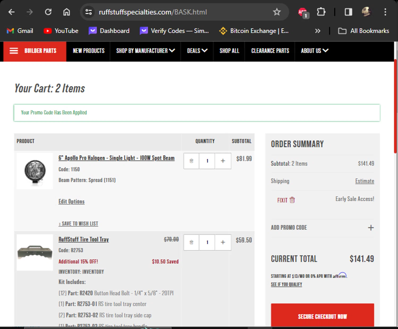Open the Dashboard bookmark
The image size is (398, 329).
109,31
